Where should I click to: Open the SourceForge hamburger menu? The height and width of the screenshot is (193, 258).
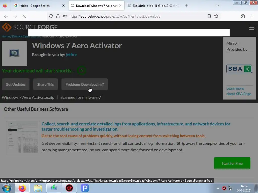point(252,27)
